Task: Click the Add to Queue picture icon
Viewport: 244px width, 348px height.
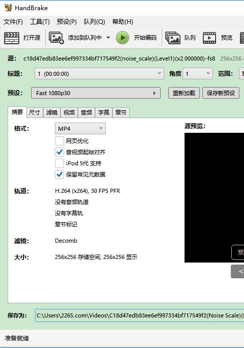Action: tap(56, 38)
